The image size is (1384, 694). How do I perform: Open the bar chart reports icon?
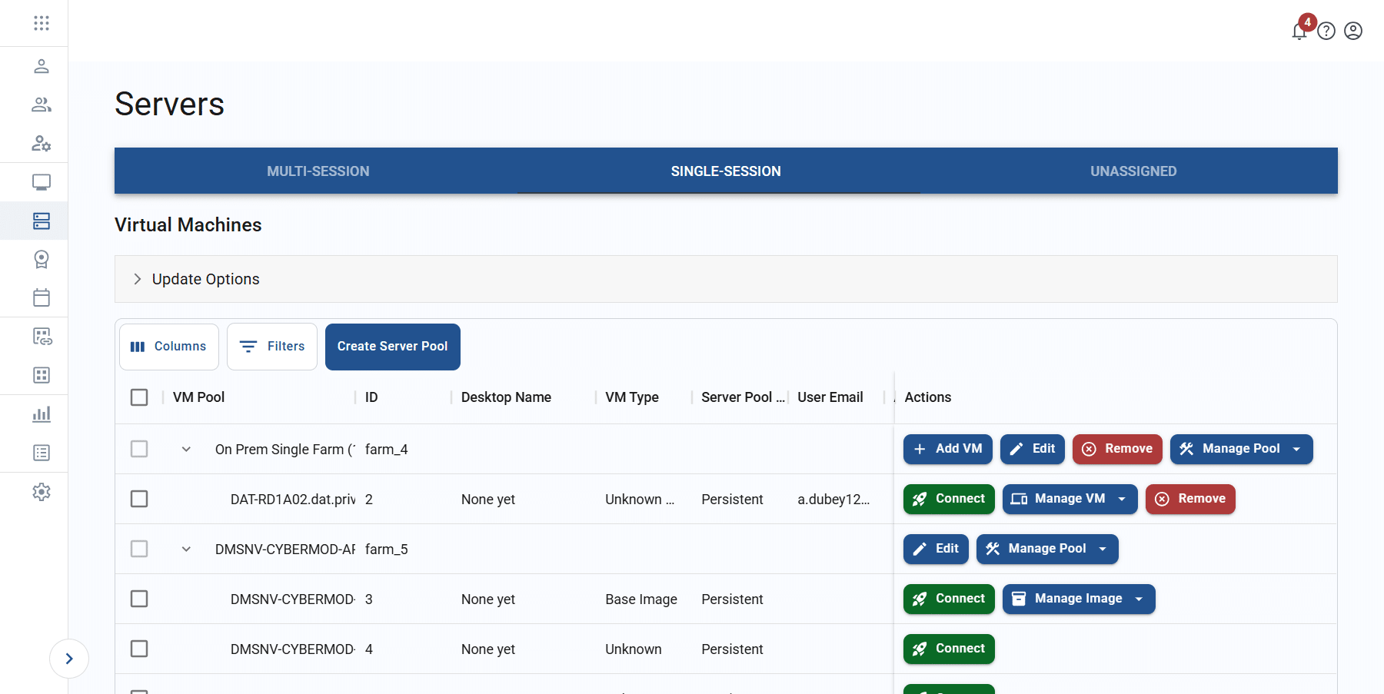pyautogui.click(x=42, y=414)
